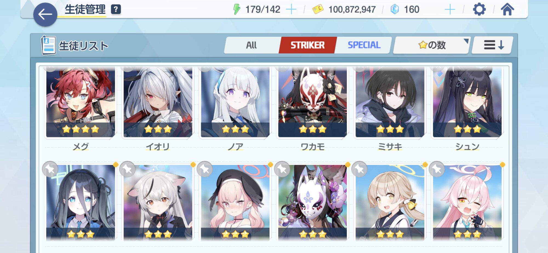
Task: Open the ☆の数 sort dropdown
Action: [432, 45]
